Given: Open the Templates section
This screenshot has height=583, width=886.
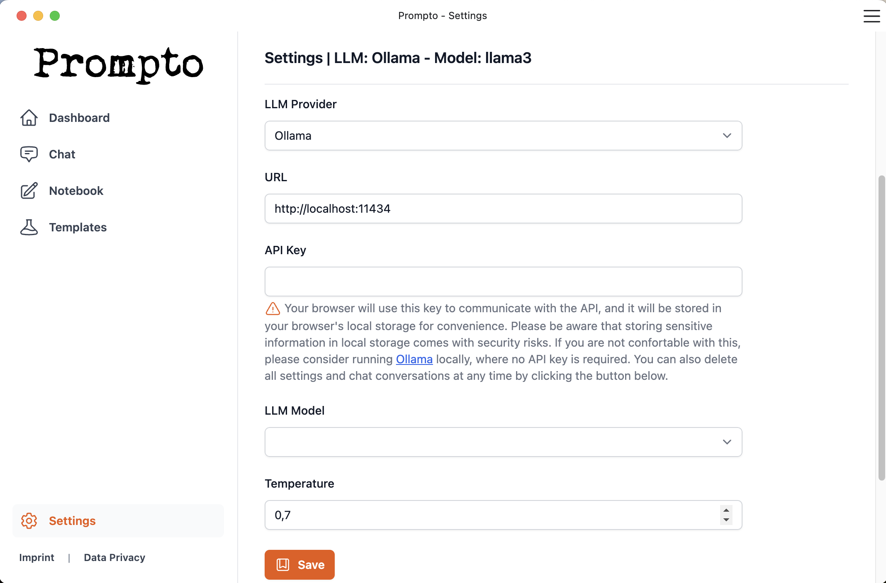Looking at the screenshot, I should click(78, 227).
